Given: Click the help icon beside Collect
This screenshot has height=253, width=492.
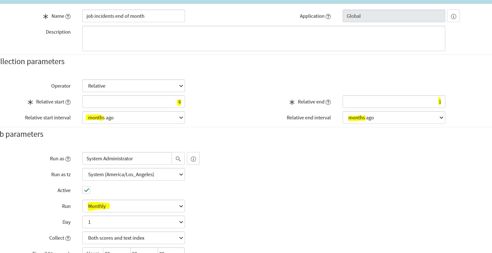Looking at the screenshot, I should [x=68, y=238].
